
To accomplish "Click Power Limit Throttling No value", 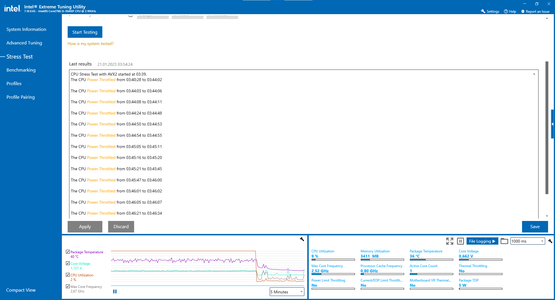I will pos(314,285).
